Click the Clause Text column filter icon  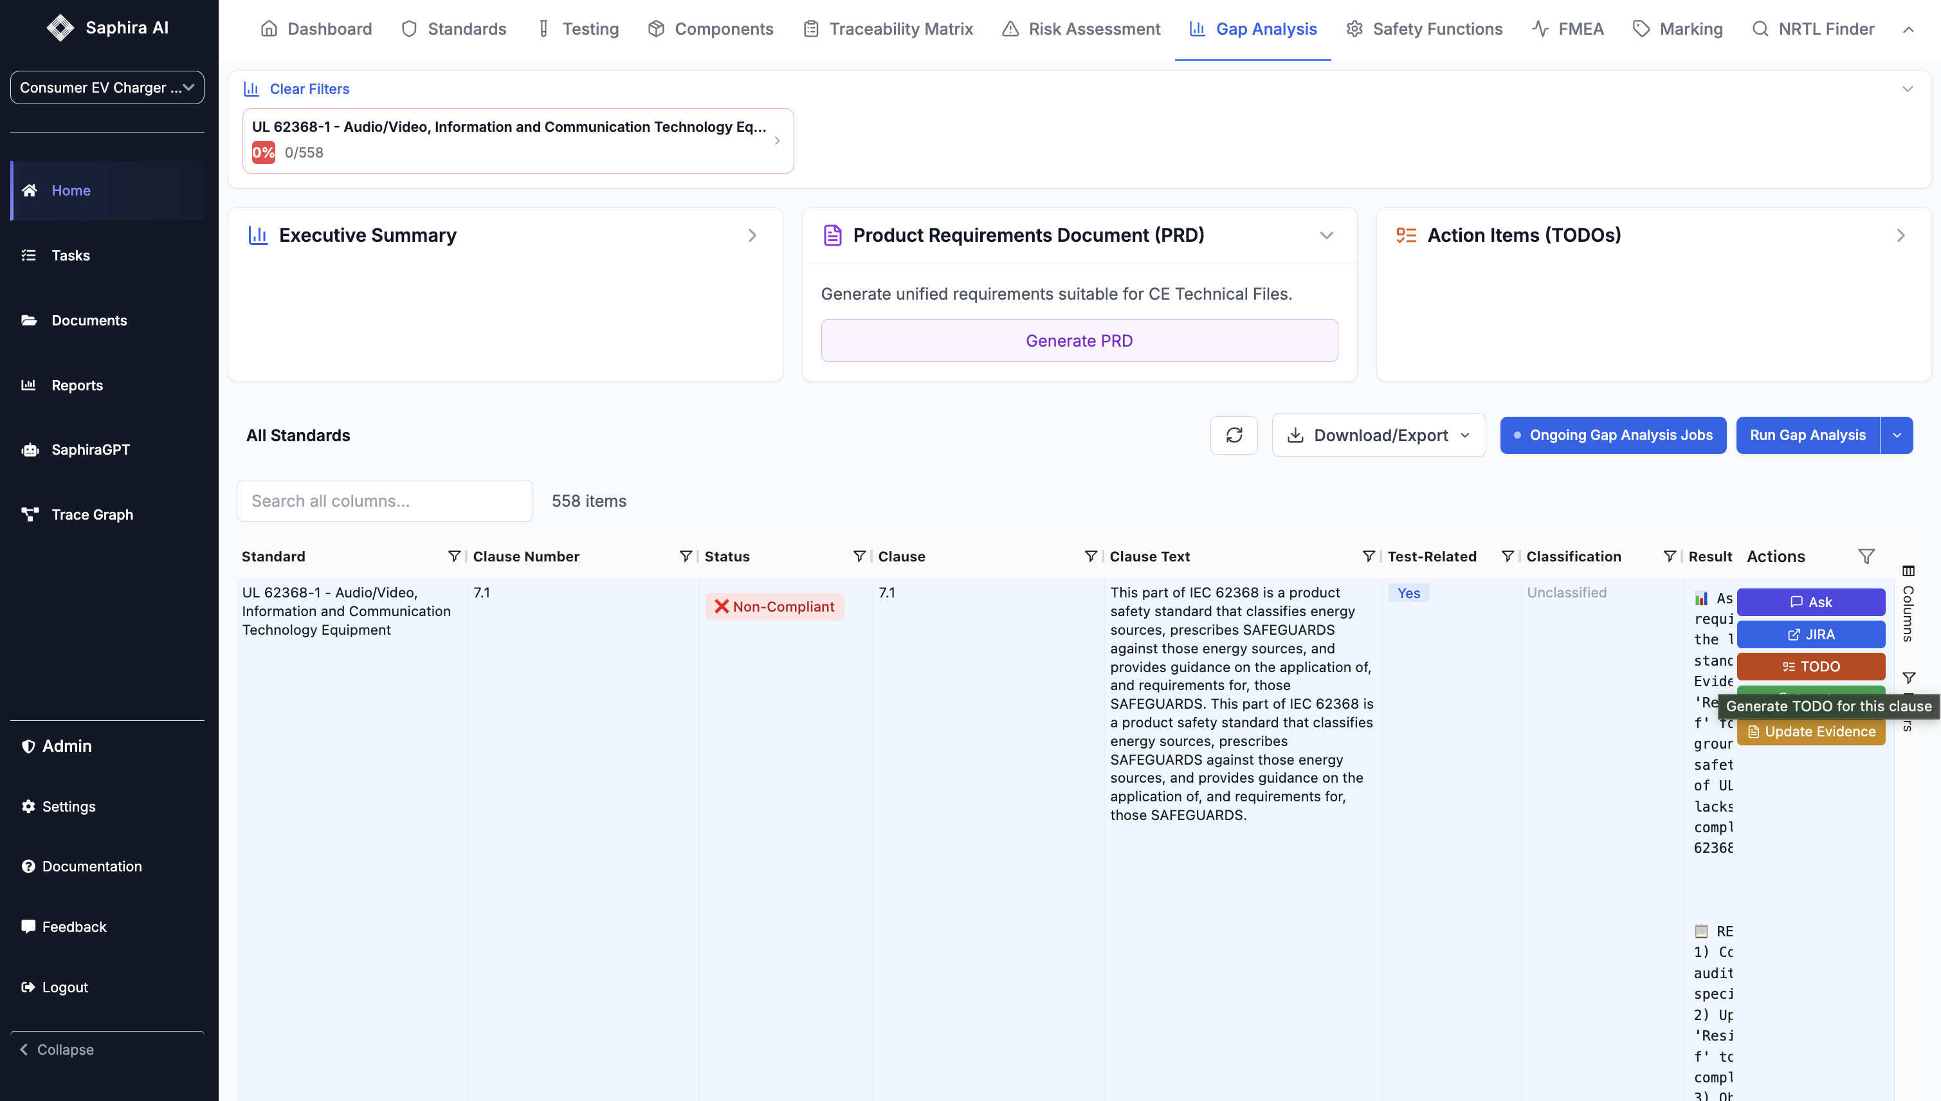point(1368,556)
